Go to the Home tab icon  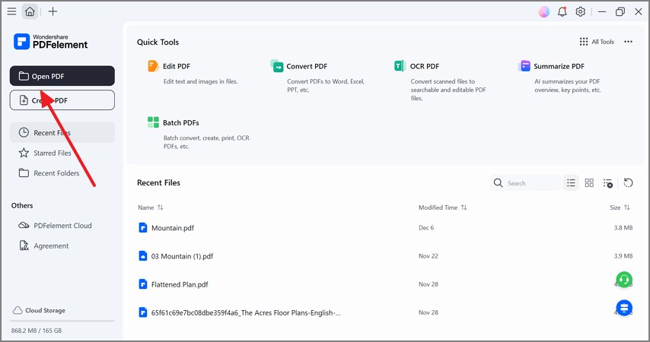coord(30,11)
